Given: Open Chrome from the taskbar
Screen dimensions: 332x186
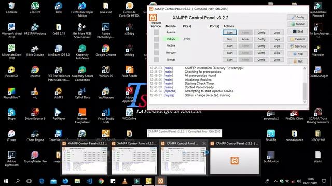Looking at the screenshot, I should (101, 181).
